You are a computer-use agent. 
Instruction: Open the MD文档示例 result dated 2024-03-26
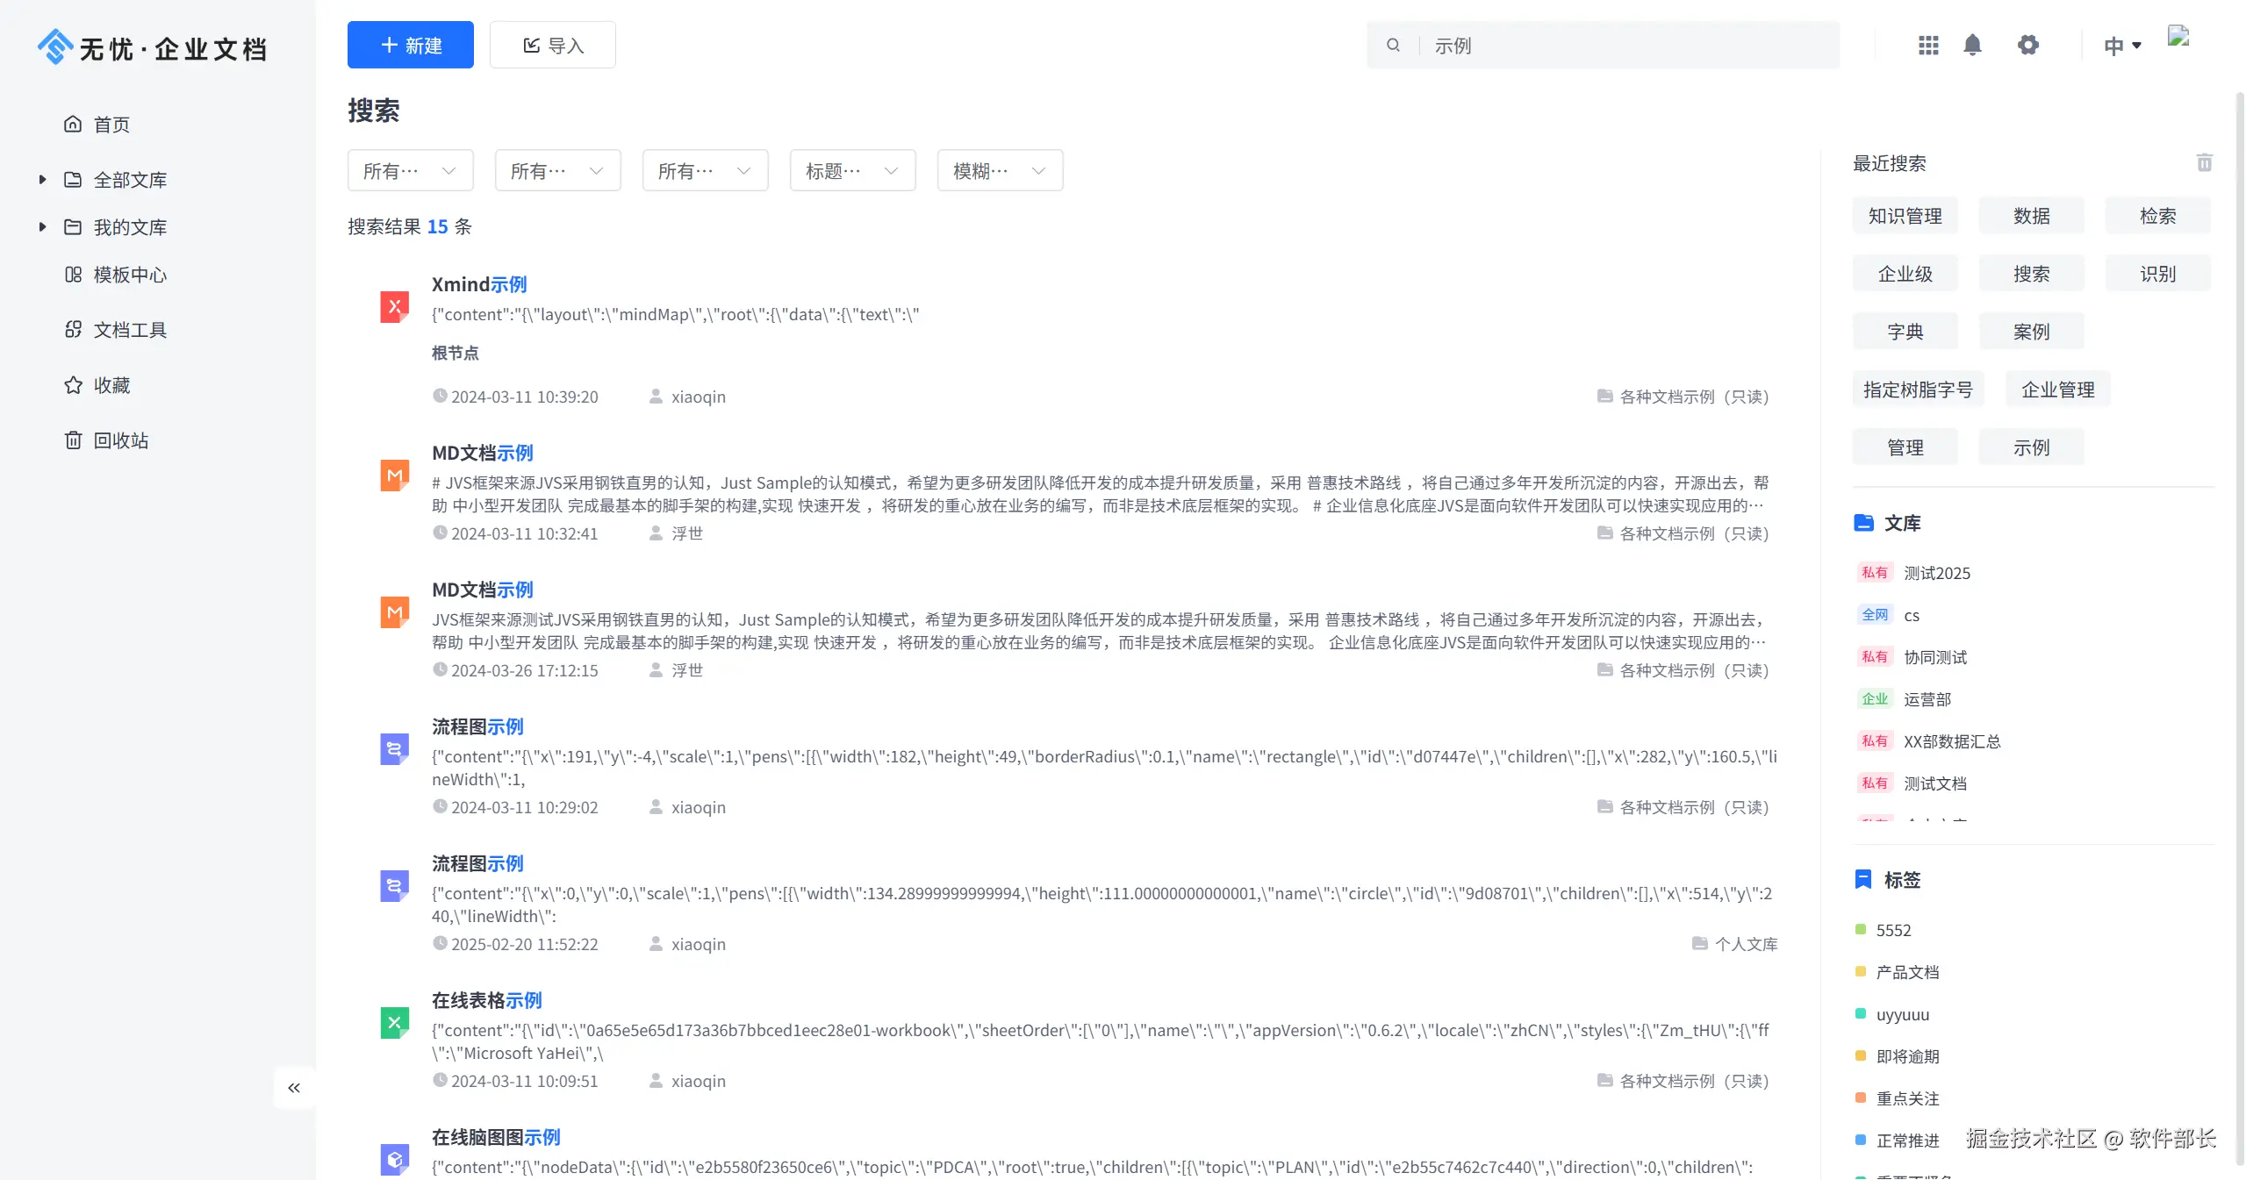click(x=482, y=590)
